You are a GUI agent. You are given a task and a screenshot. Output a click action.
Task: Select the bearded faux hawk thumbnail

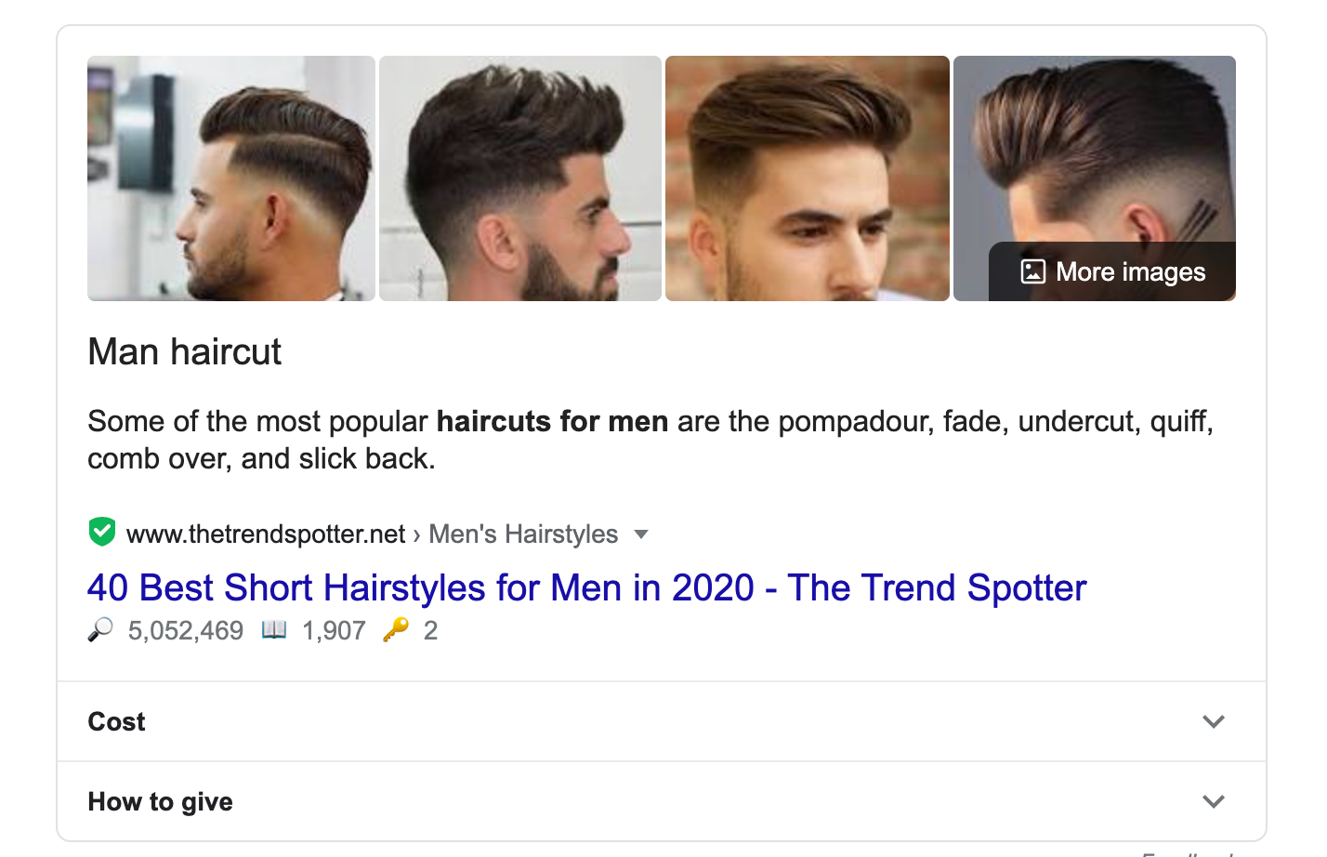point(519,178)
